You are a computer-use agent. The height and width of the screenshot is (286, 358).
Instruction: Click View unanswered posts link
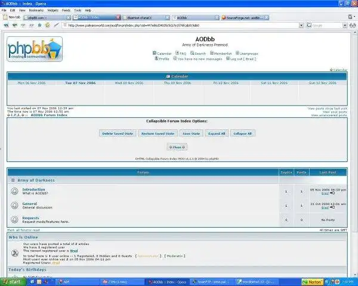coord(329,116)
